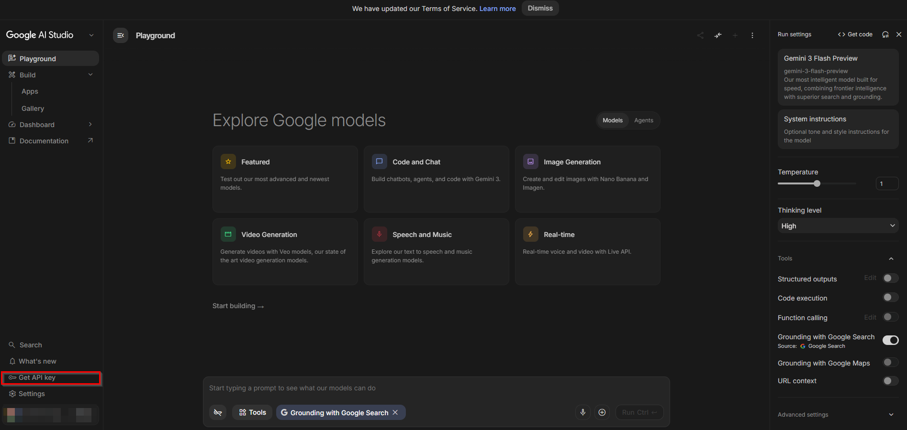Open Video Generation card icon

coord(228,234)
